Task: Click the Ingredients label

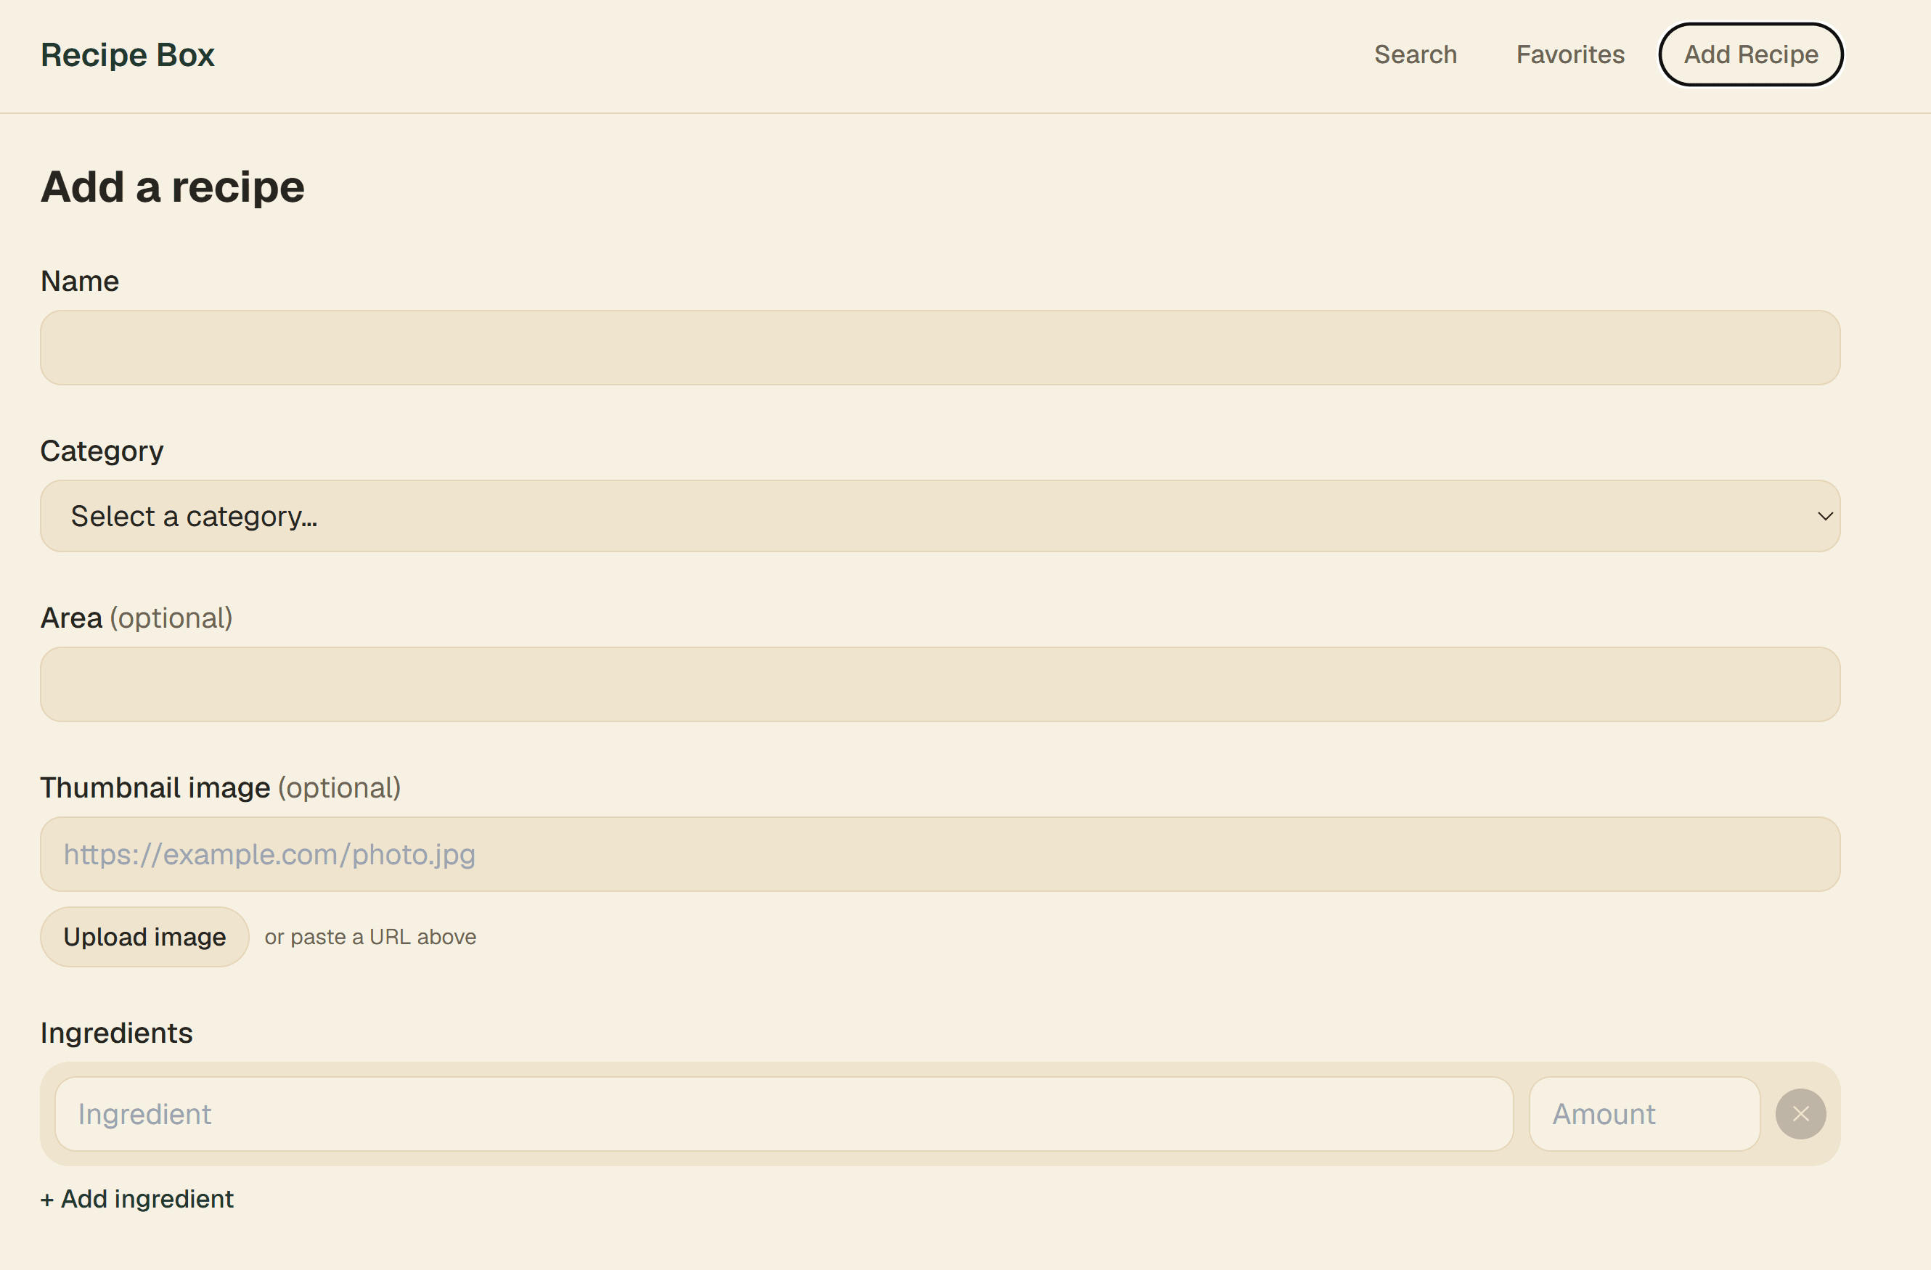Action: (x=117, y=1033)
